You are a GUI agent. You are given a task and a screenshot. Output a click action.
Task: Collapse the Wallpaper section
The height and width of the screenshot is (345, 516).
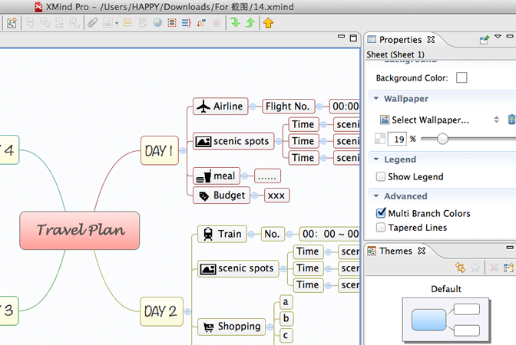(375, 99)
